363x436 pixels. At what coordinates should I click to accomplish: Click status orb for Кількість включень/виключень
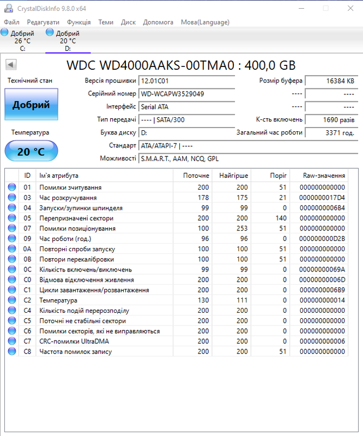click(12, 269)
